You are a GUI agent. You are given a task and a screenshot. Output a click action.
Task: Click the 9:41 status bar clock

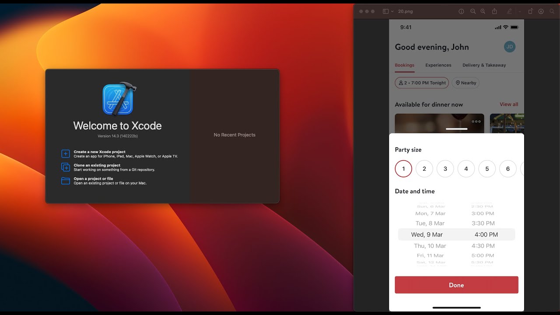pyautogui.click(x=406, y=27)
